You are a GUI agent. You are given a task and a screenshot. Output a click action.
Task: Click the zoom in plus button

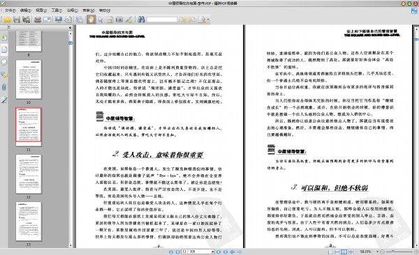[416, 252]
